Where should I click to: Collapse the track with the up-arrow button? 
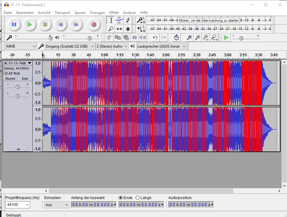18,149
